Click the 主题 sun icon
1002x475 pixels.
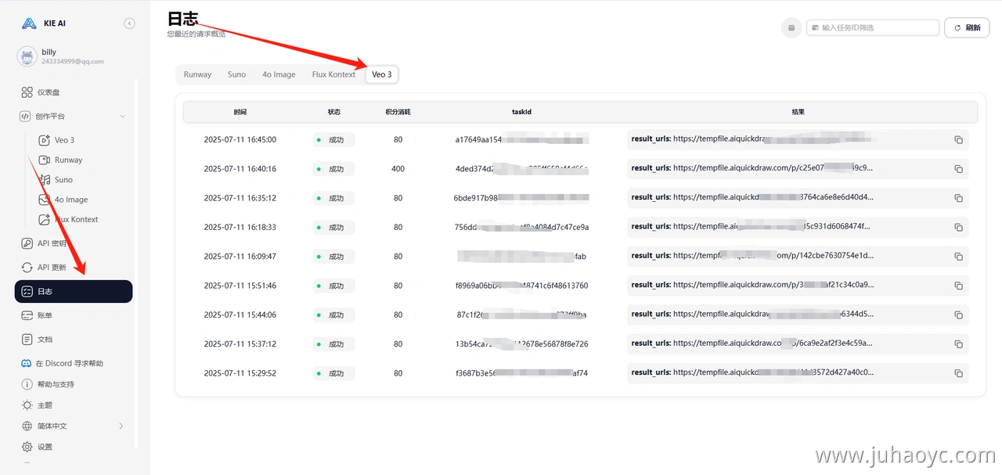(27, 405)
